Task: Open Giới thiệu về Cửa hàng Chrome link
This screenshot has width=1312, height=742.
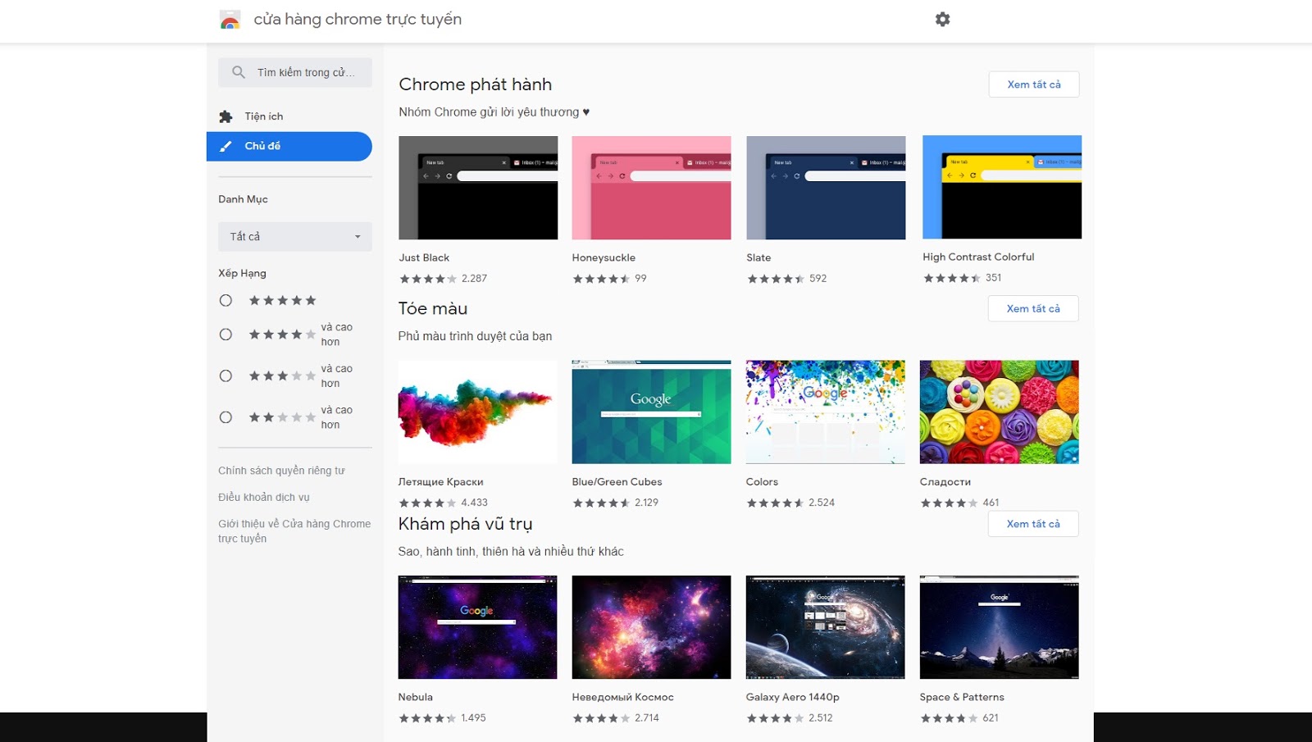Action: point(294,530)
